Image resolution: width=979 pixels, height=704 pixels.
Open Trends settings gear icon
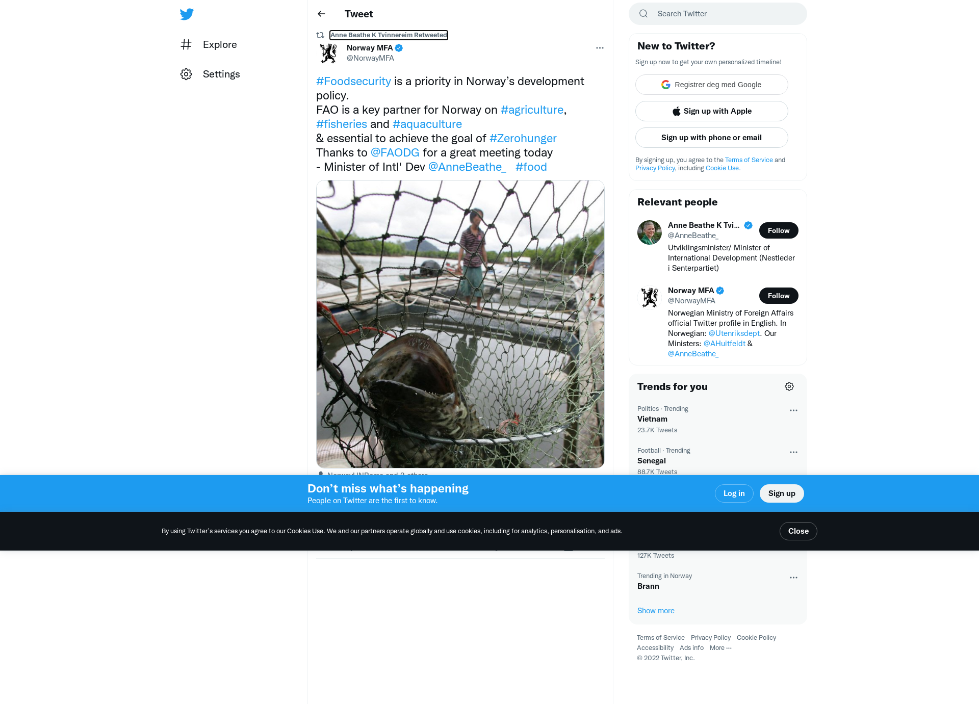[x=789, y=386]
